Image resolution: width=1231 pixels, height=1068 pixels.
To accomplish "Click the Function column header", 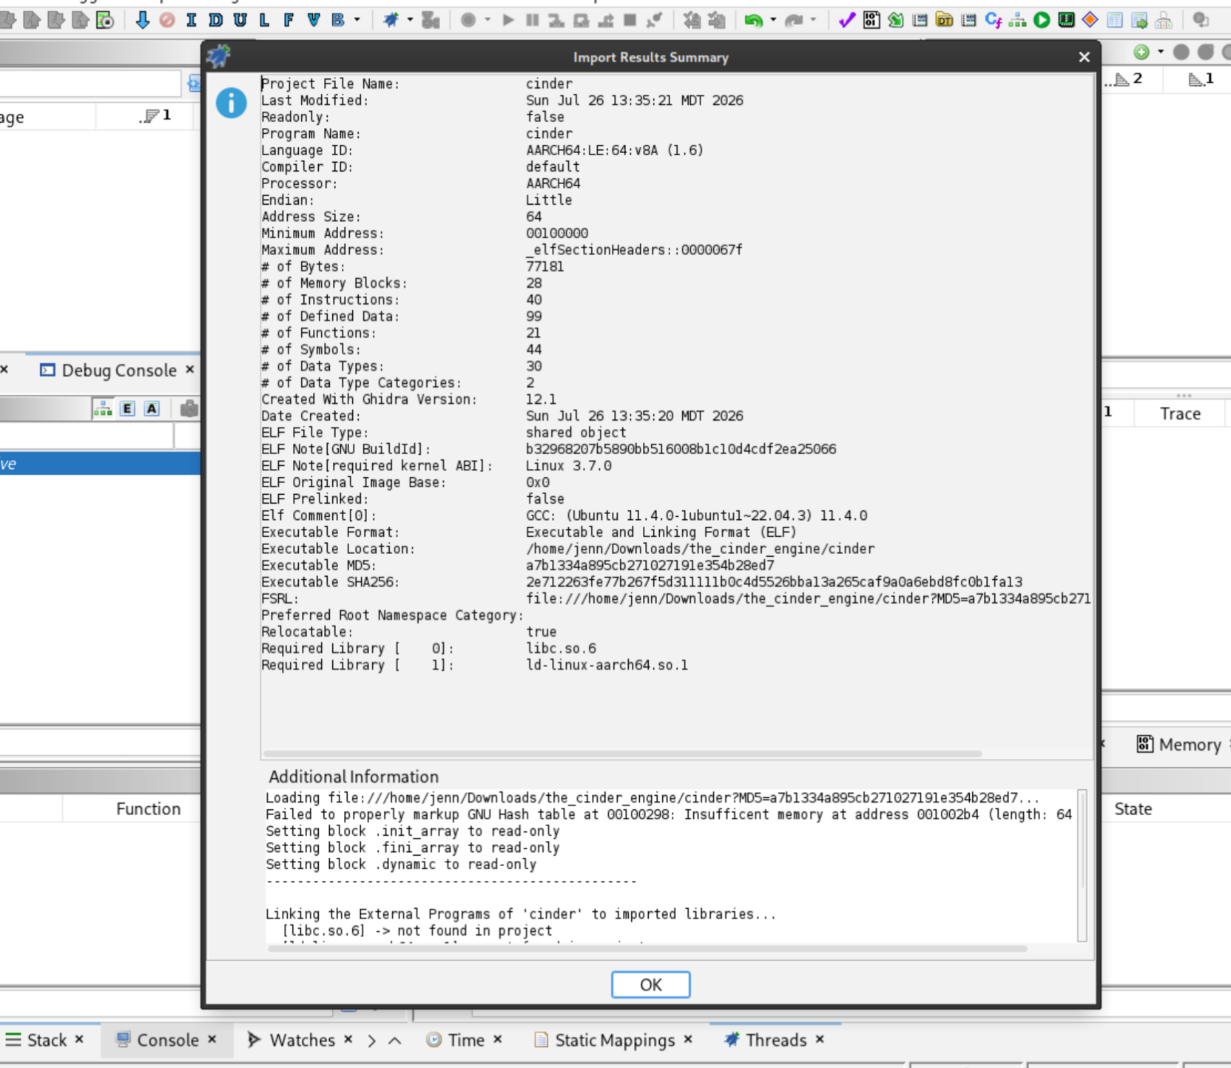I will [x=148, y=808].
